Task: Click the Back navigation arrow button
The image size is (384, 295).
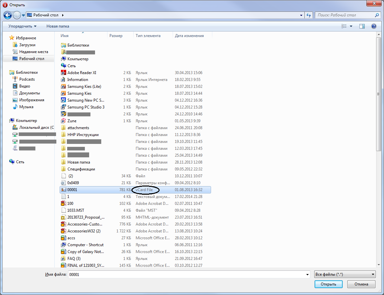Action: [8, 15]
